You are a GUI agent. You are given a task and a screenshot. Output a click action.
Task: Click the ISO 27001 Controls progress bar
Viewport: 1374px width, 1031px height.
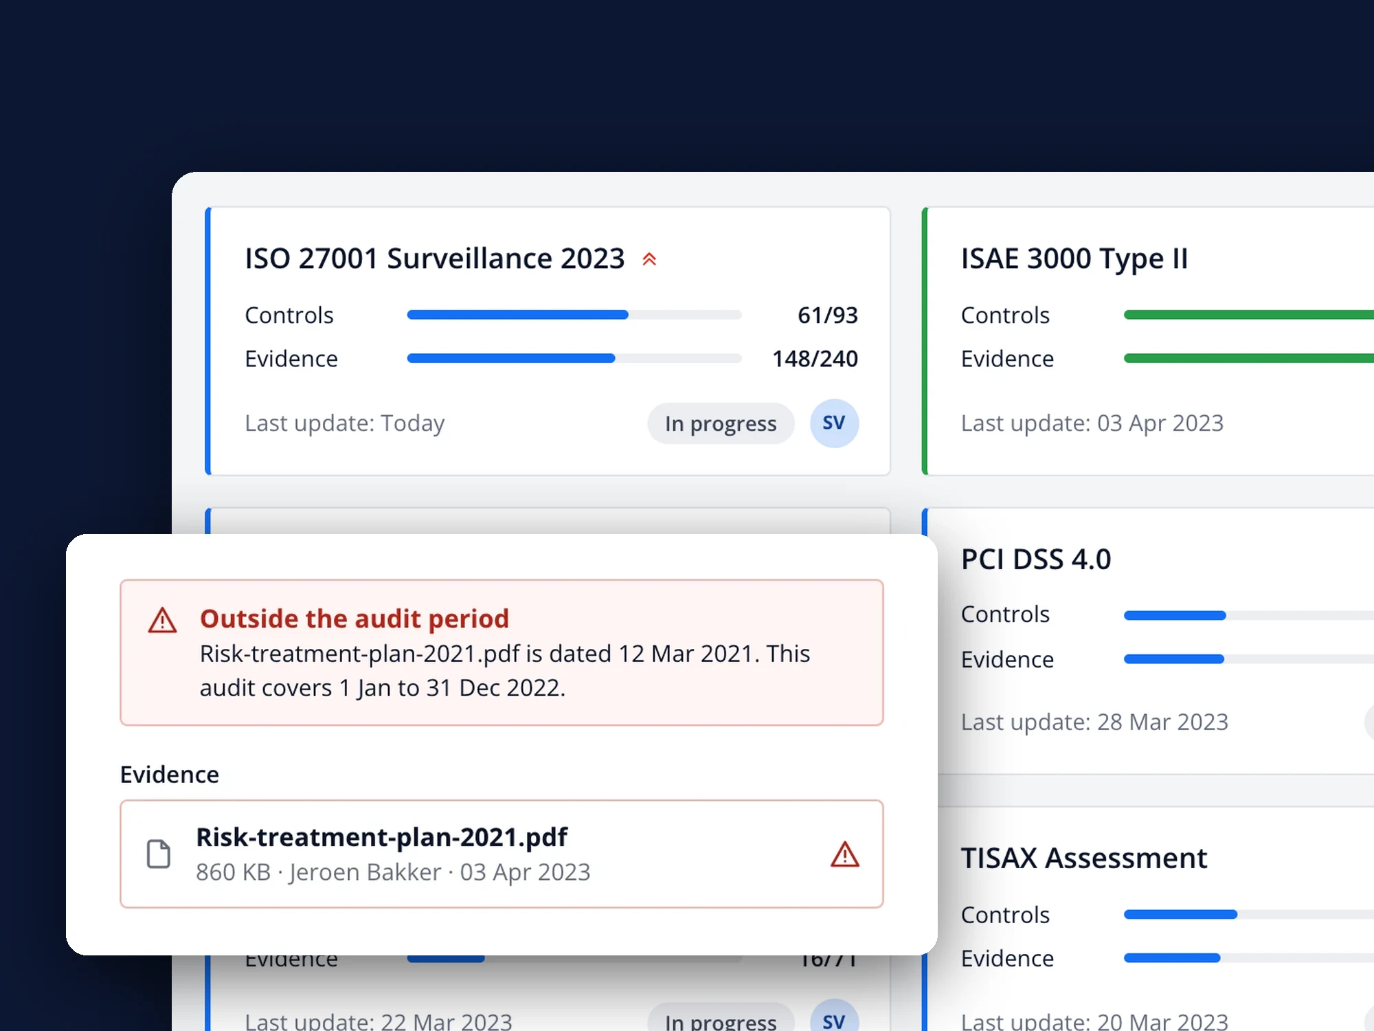tap(574, 315)
